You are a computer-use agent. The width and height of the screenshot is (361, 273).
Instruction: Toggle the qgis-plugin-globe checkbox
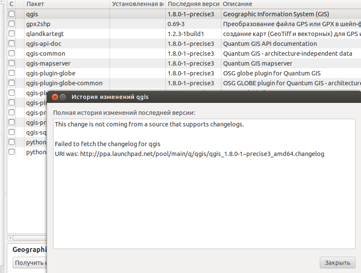12,73
